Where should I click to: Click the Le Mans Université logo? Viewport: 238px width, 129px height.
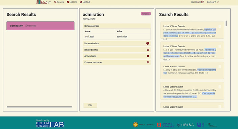[x=166, y=125]
